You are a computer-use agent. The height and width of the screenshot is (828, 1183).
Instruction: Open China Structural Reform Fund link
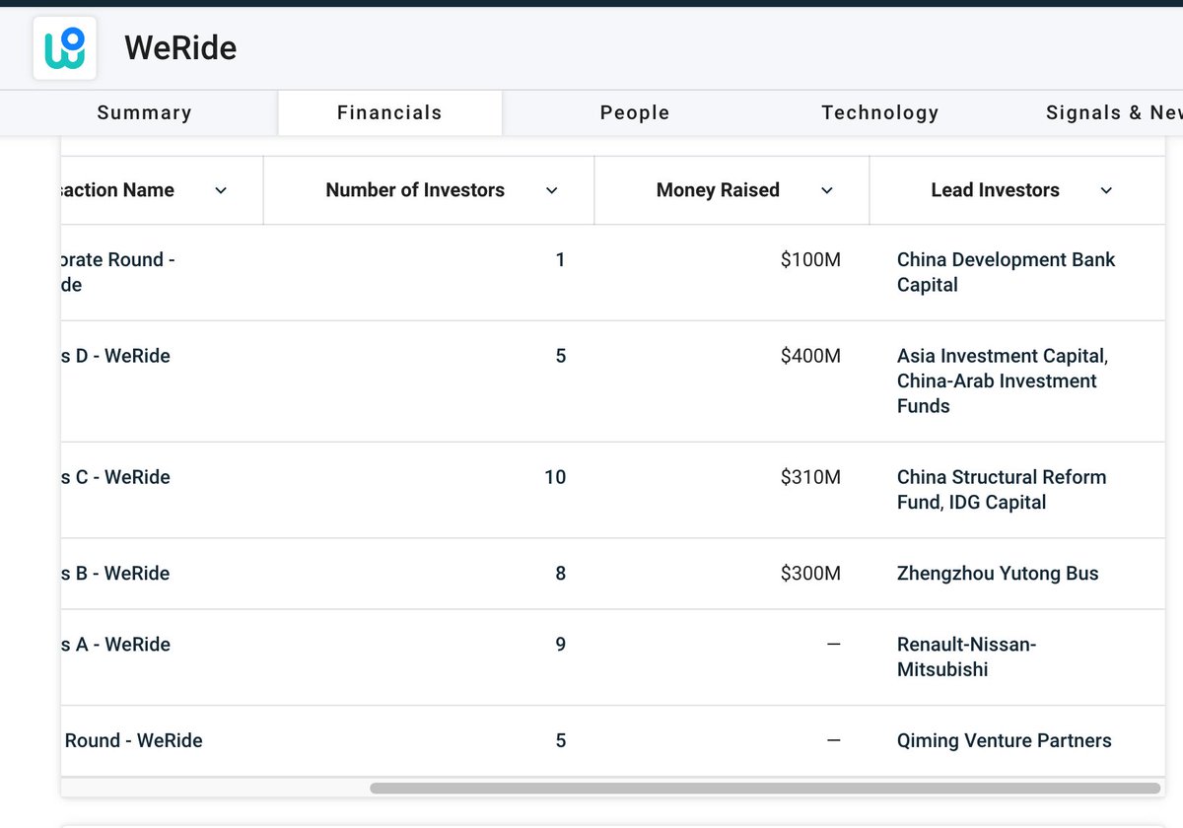(x=1001, y=477)
